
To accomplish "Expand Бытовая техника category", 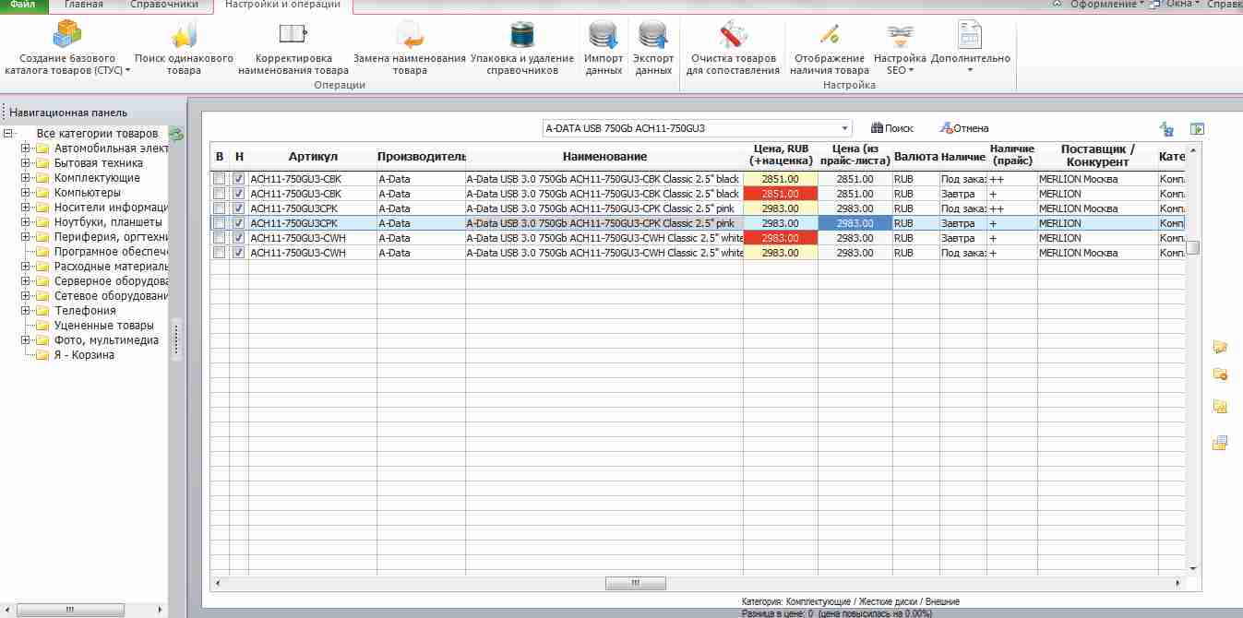I will [x=26, y=163].
